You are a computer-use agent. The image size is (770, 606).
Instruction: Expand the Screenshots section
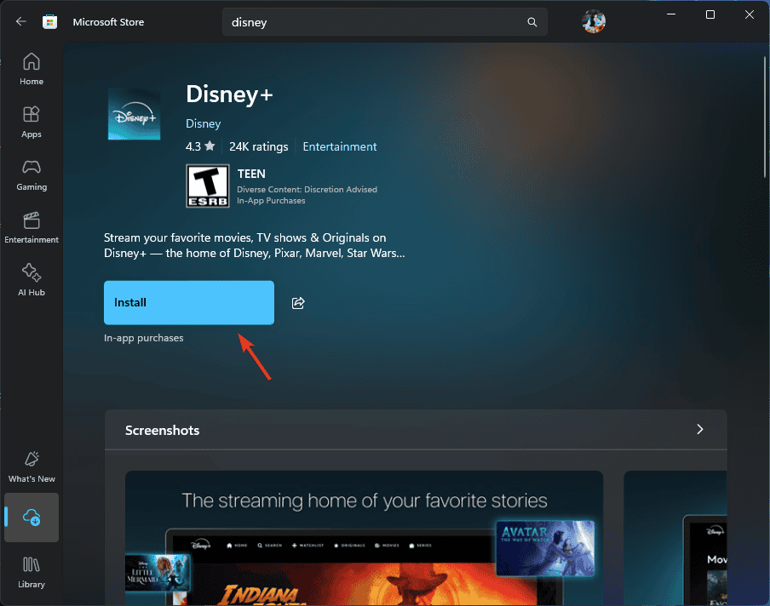(x=699, y=430)
